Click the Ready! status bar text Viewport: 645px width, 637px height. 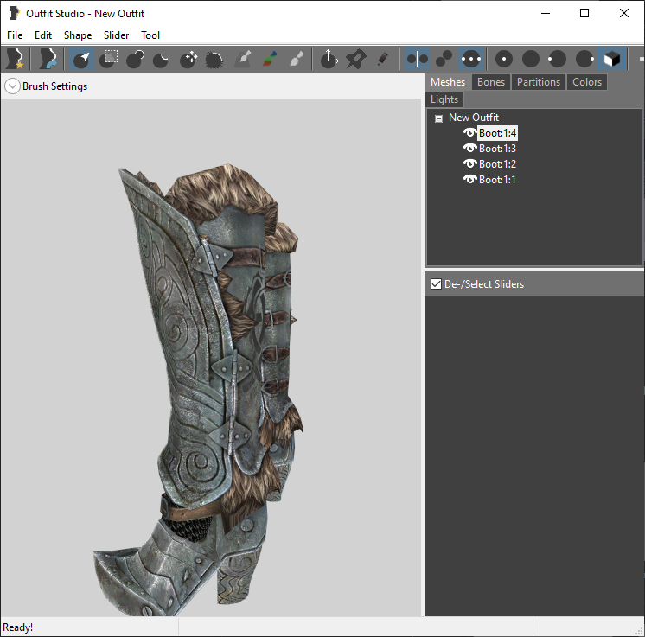(x=17, y=627)
